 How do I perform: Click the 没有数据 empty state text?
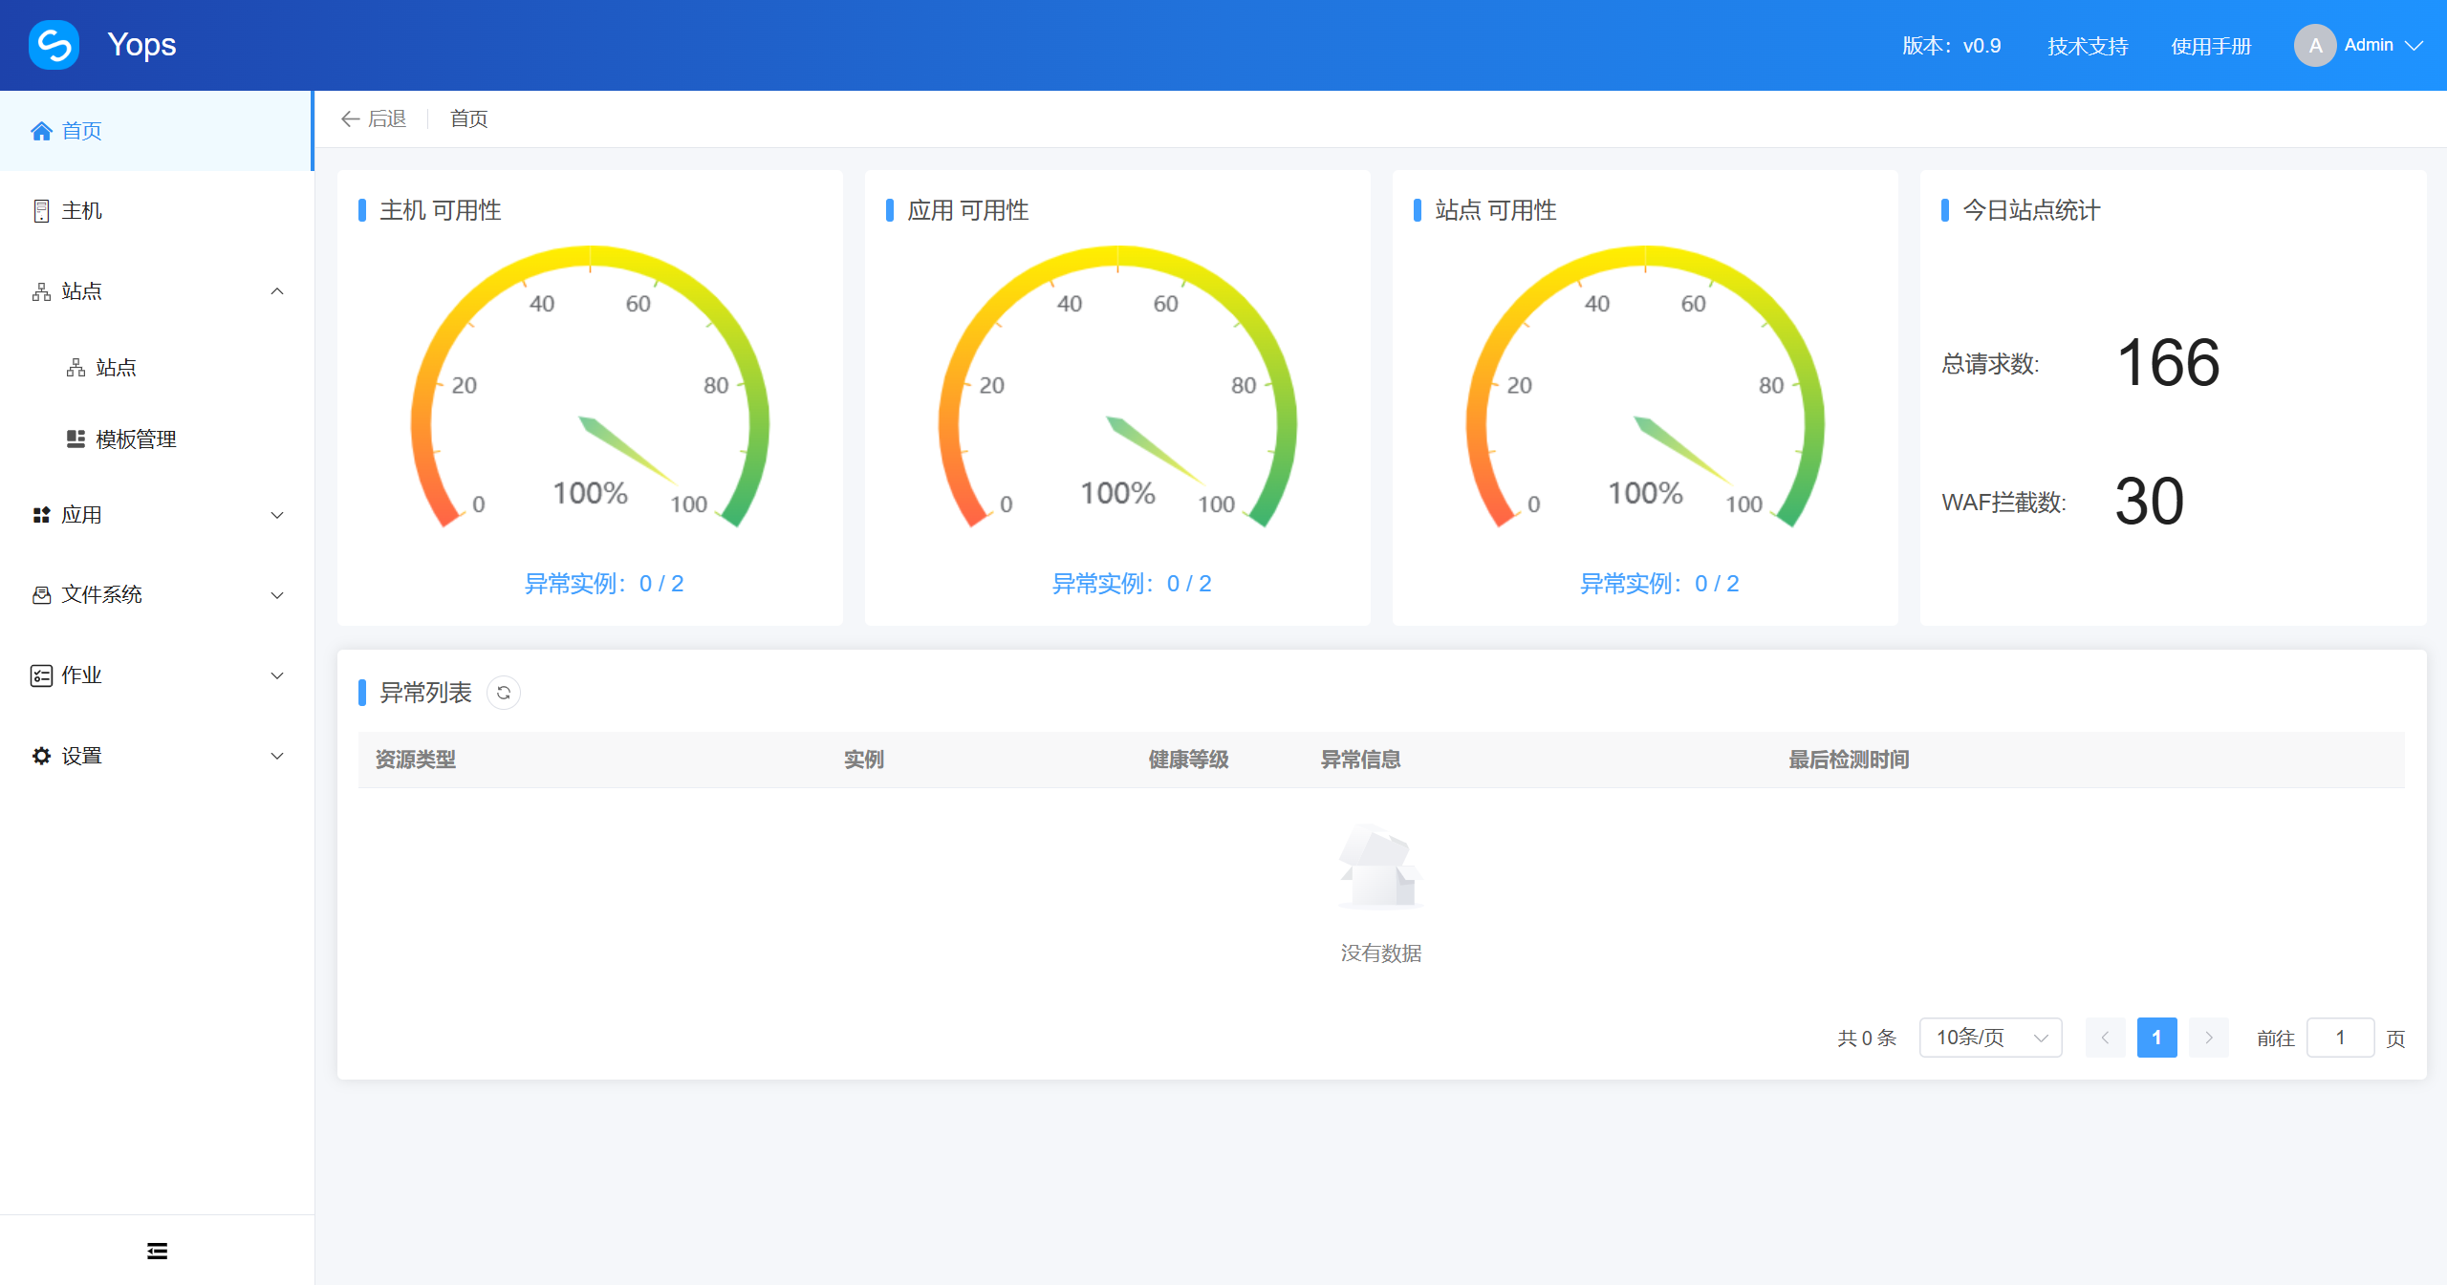pyautogui.click(x=1381, y=953)
